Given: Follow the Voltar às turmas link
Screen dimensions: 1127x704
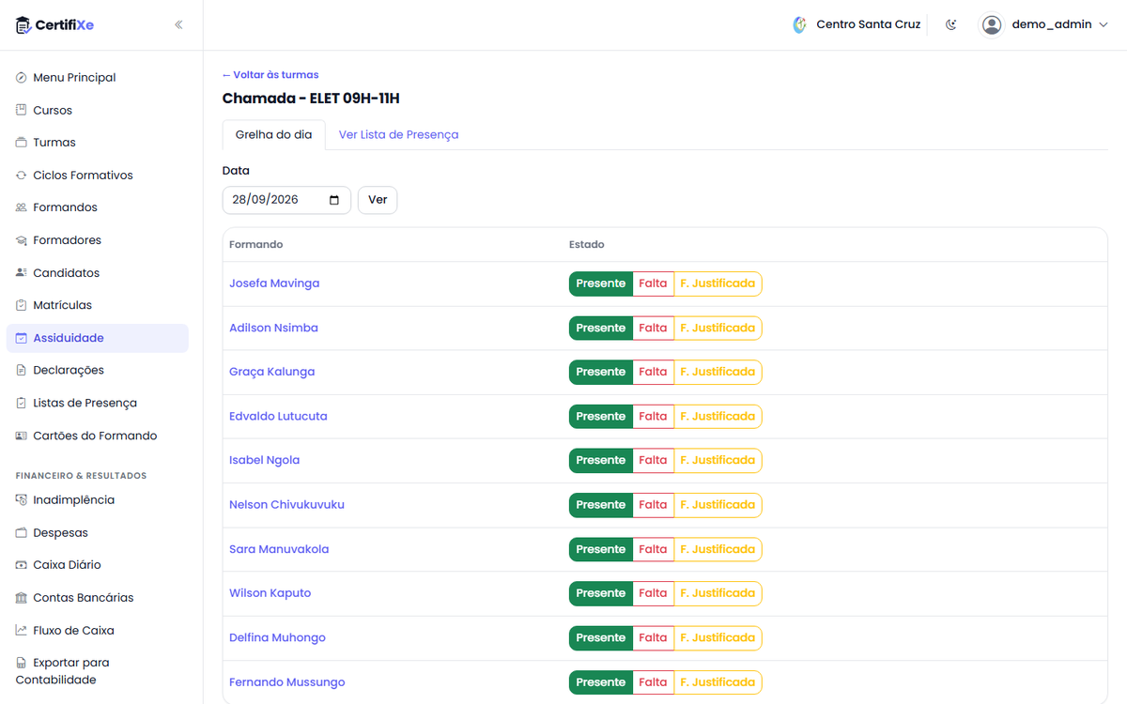Looking at the screenshot, I should [270, 75].
